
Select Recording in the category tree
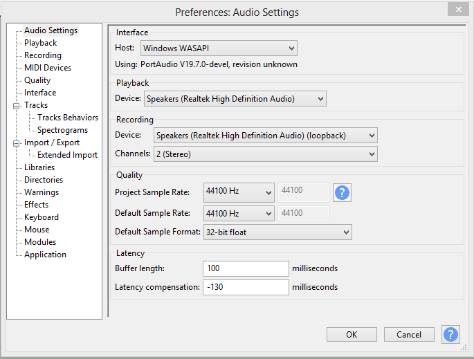43,55
